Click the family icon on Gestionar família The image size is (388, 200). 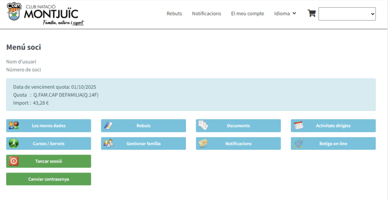108,144
